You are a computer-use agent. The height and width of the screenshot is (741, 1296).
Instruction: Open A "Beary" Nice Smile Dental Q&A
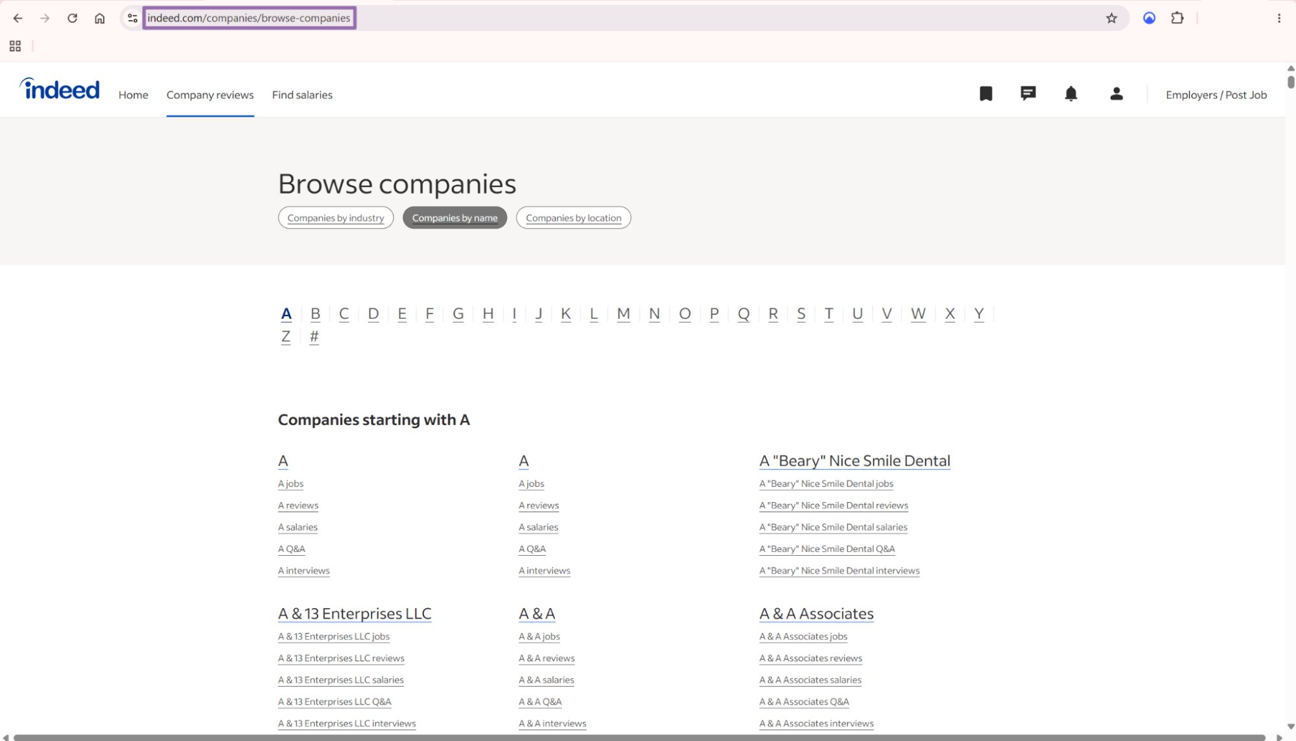[x=827, y=549]
